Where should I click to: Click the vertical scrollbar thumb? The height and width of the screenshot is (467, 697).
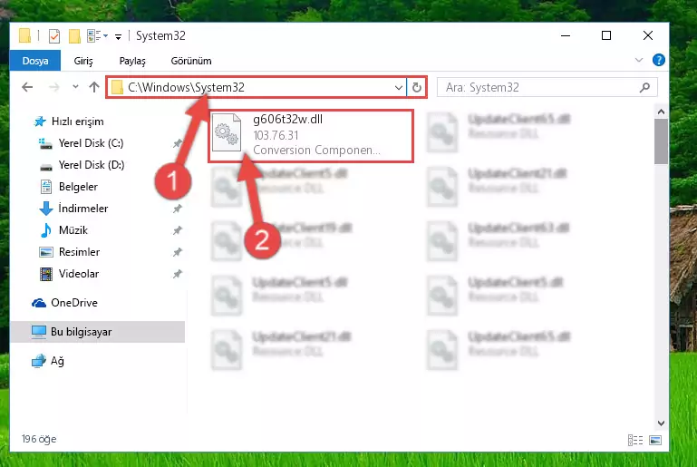(661, 141)
